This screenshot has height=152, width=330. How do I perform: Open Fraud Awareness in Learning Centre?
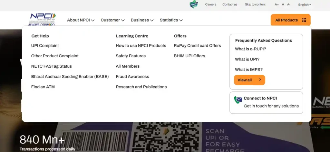tap(132, 77)
